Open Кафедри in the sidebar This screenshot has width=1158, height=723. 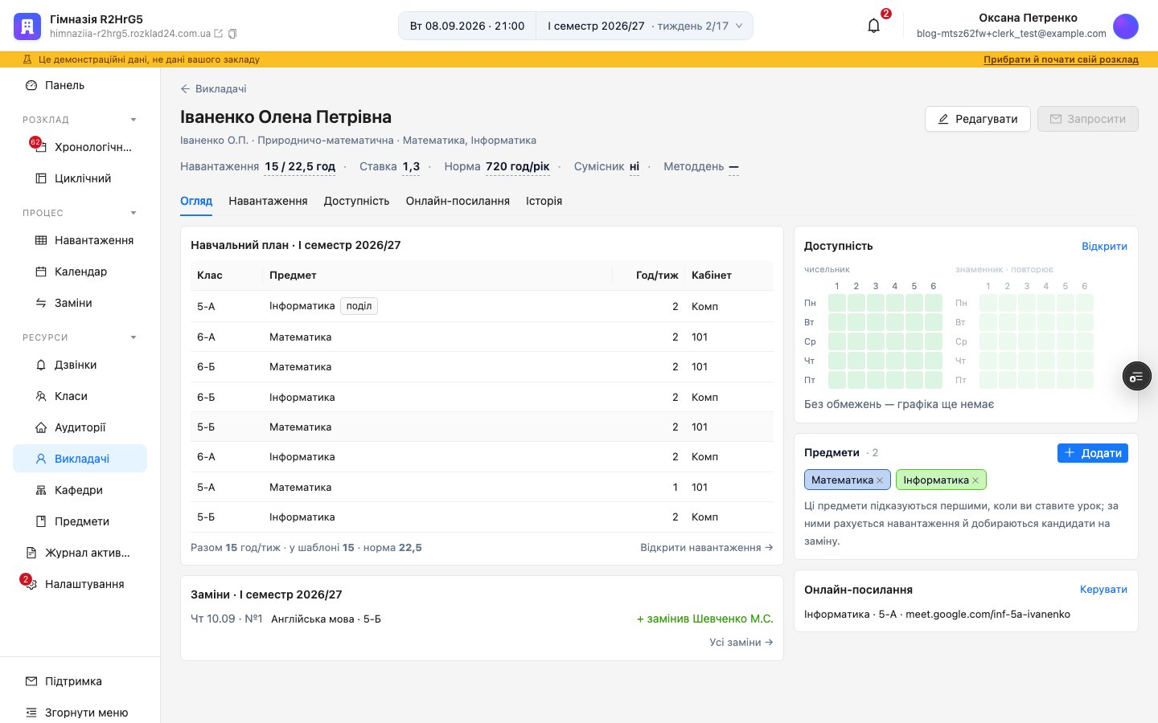pos(80,490)
